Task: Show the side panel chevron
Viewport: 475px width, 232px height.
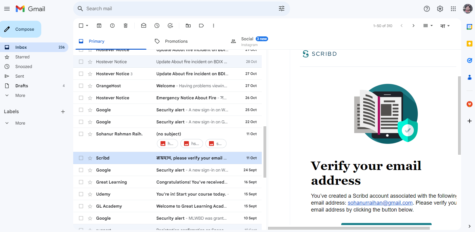Action: coord(469,226)
